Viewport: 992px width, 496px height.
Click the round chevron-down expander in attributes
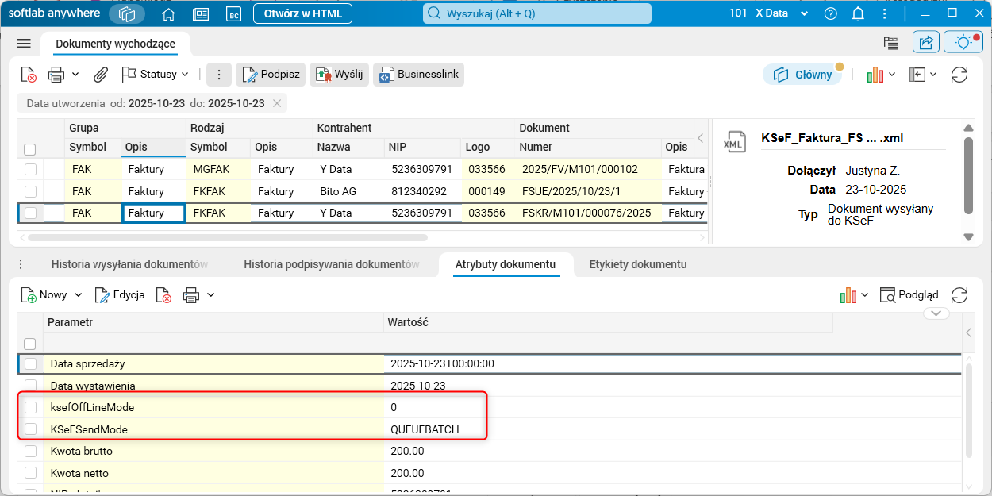pyautogui.click(x=936, y=313)
